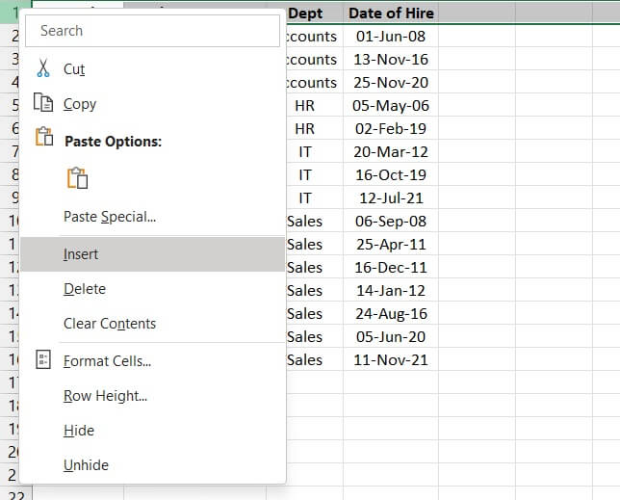Click the Paste clipboard button under Paste Options
620x500 pixels.
tap(77, 178)
